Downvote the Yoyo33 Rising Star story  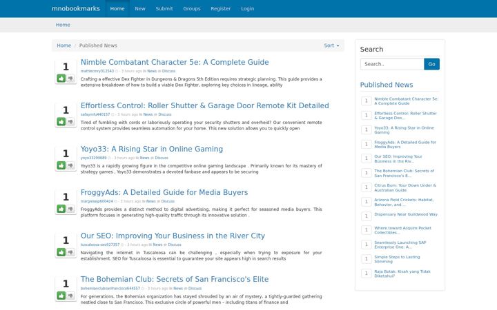tap(70, 165)
